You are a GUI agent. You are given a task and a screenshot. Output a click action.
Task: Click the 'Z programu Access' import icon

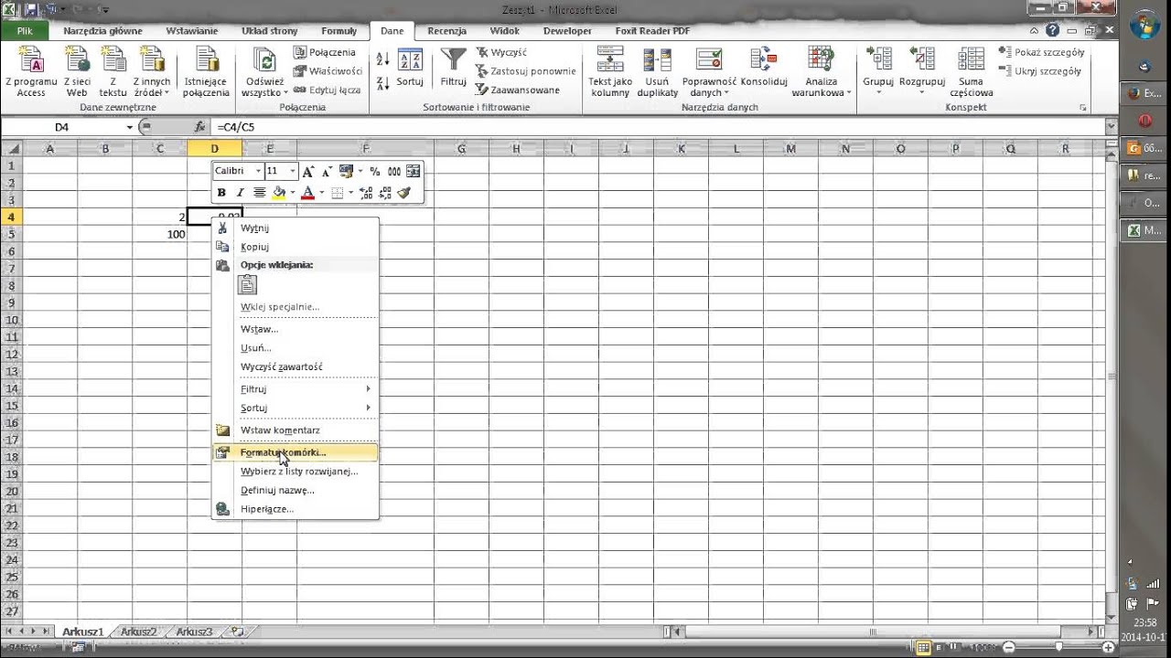click(x=31, y=71)
